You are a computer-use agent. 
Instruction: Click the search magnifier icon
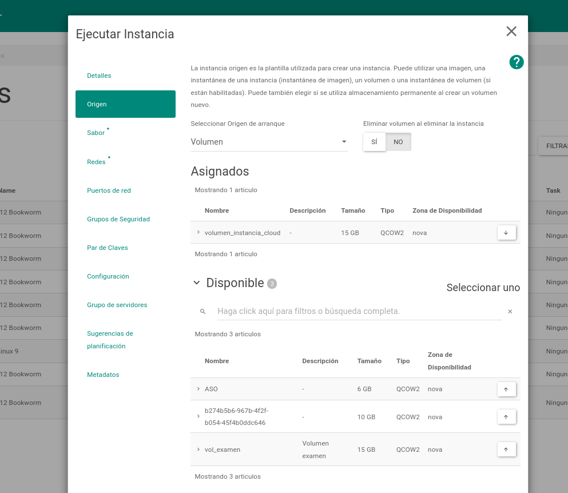tap(203, 312)
